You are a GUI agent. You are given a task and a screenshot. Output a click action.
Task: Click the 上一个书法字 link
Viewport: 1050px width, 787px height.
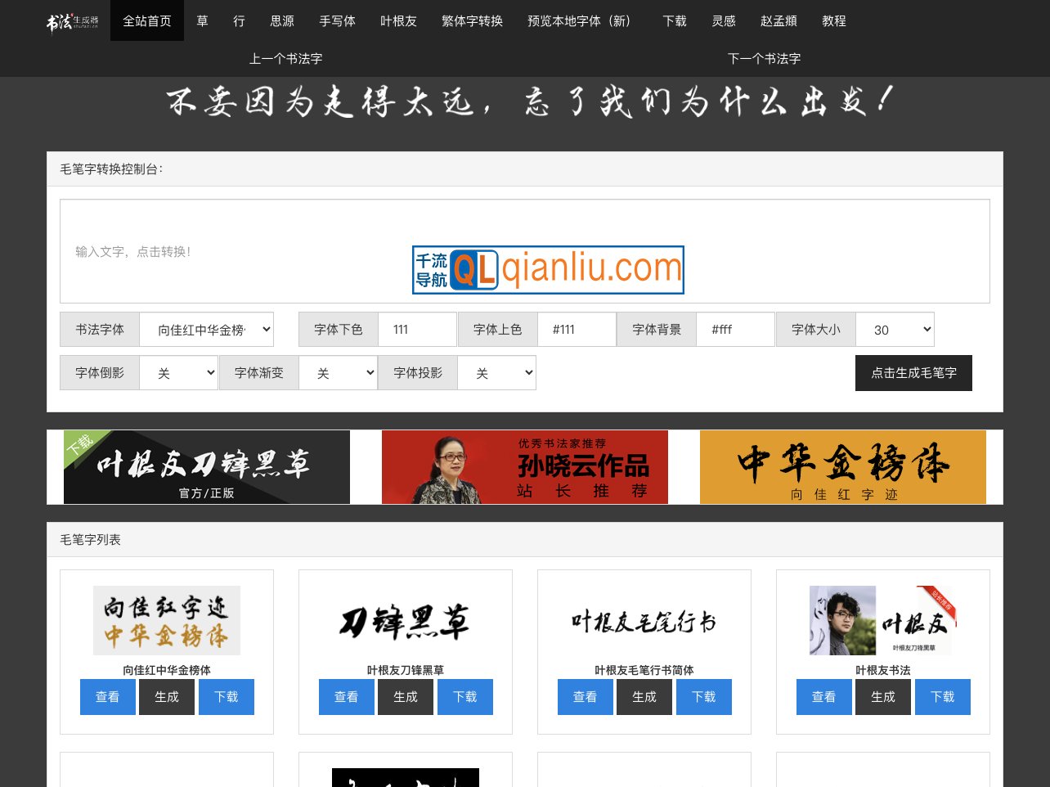coord(285,58)
